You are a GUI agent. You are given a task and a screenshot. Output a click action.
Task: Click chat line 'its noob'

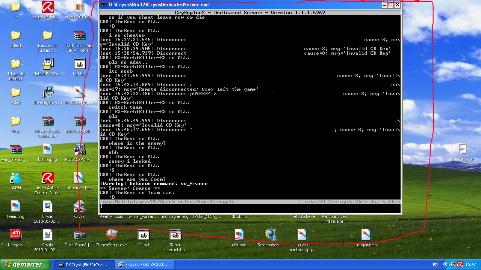[x=121, y=71]
